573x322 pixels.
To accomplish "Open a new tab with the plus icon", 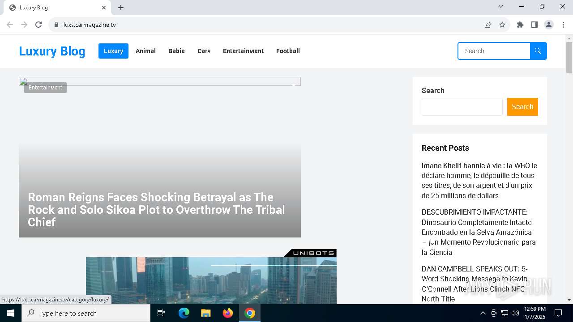I will (x=121, y=8).
